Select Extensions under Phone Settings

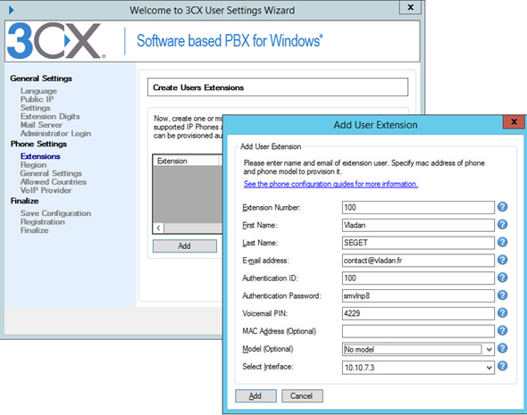40,156
